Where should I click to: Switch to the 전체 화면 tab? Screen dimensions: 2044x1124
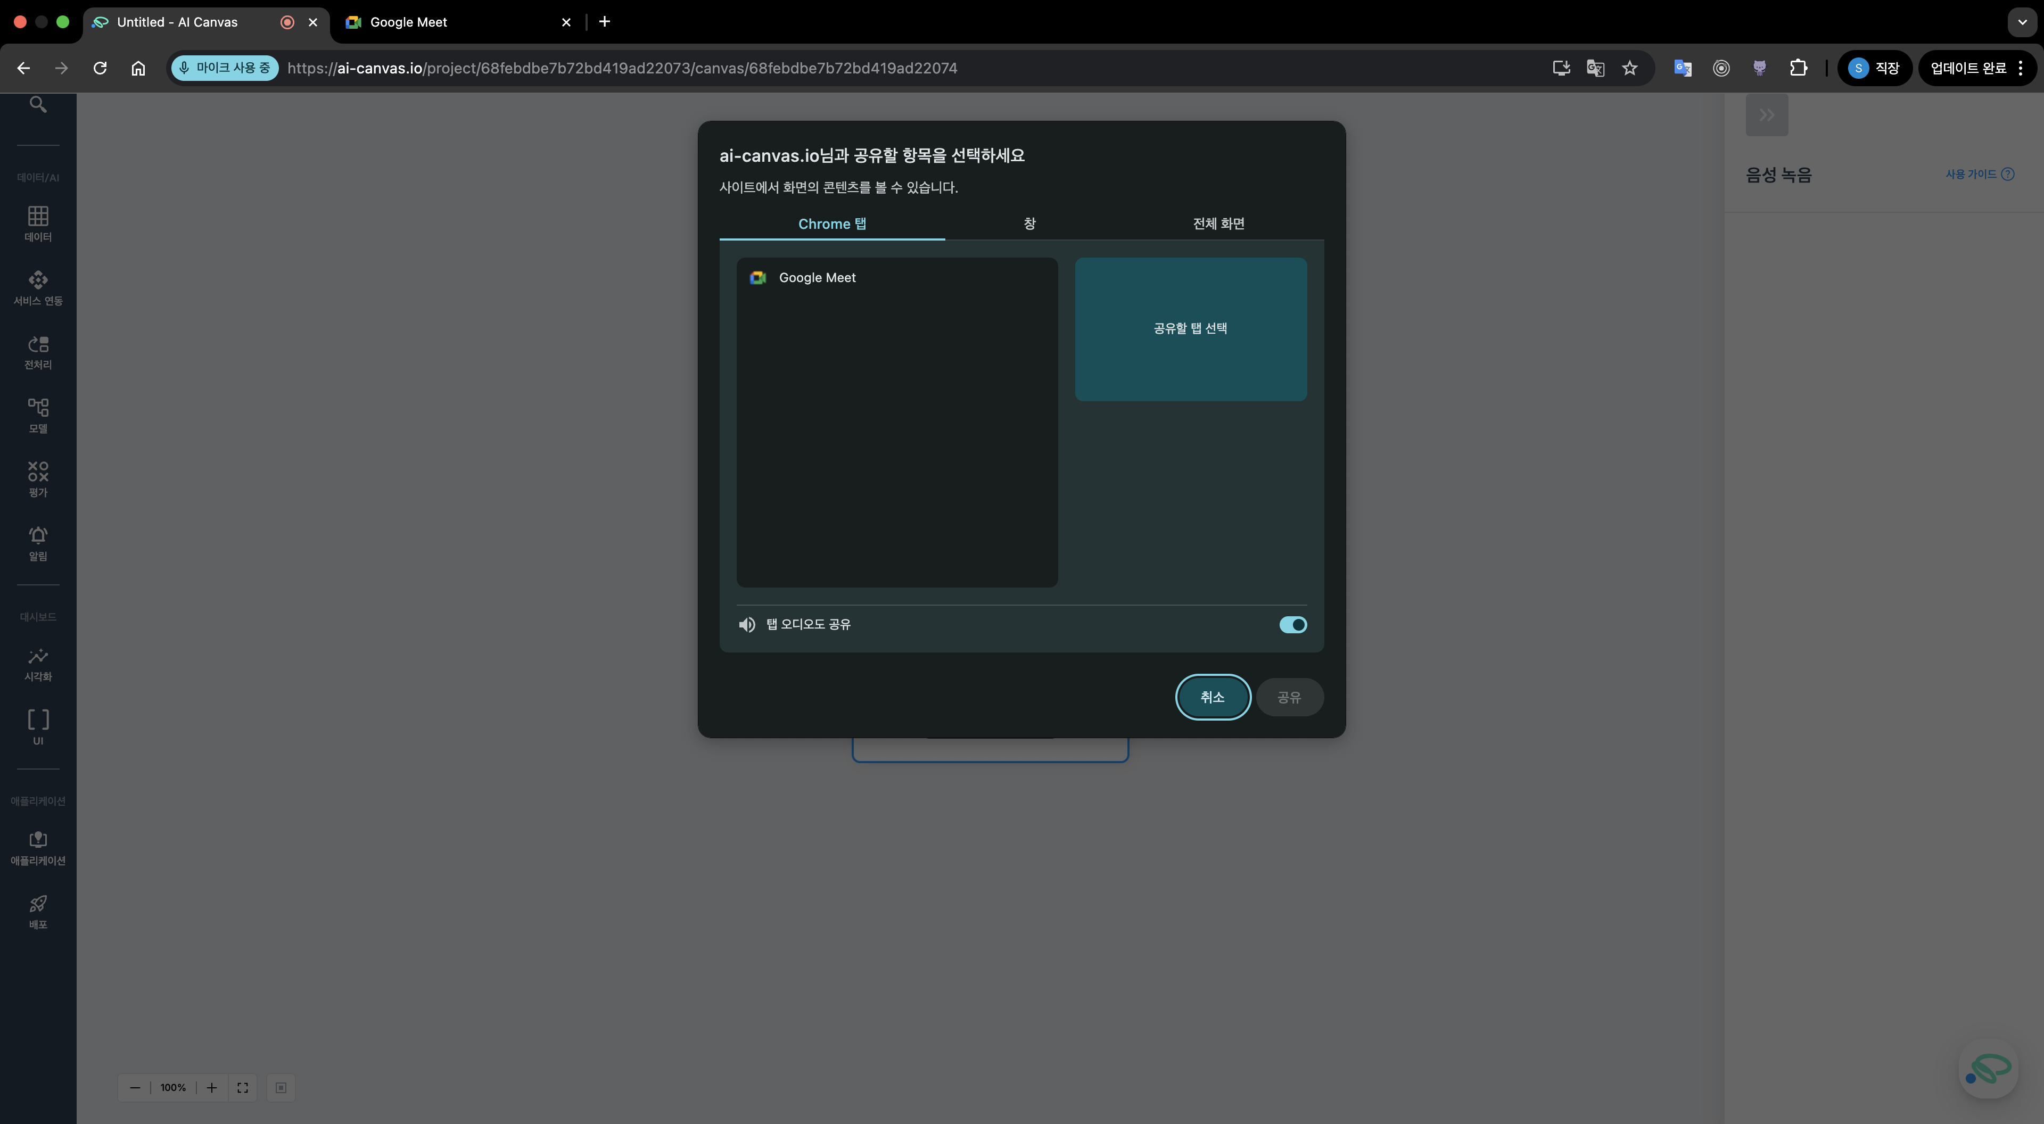pyautogui.click(x=1218, y=224)
